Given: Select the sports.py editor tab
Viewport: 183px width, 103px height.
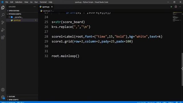Looking at the screenshot, I should [x=46, y=7].
